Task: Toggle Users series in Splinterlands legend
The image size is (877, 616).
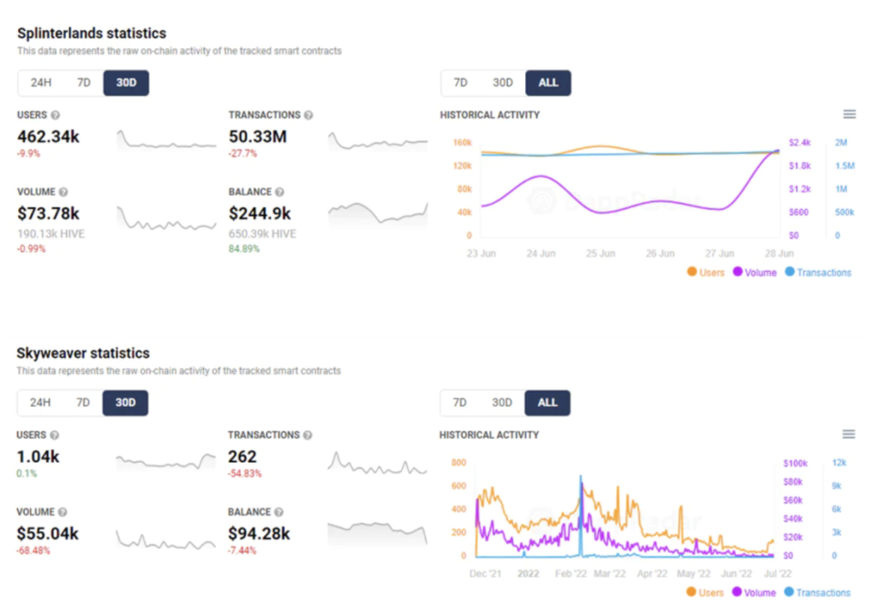Action: coord(706,272)
